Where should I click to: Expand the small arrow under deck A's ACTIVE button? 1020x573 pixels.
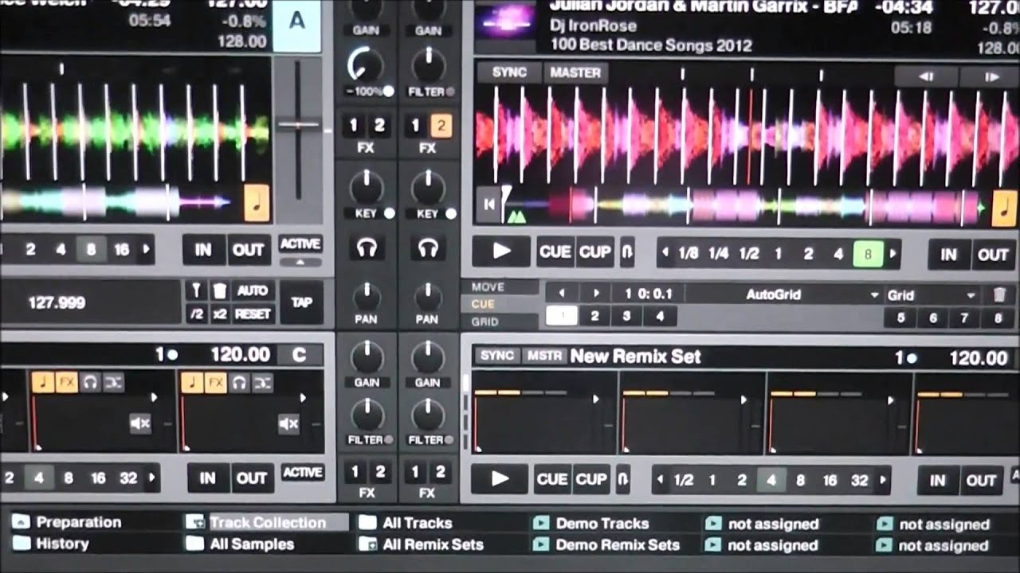coord(301,262)
